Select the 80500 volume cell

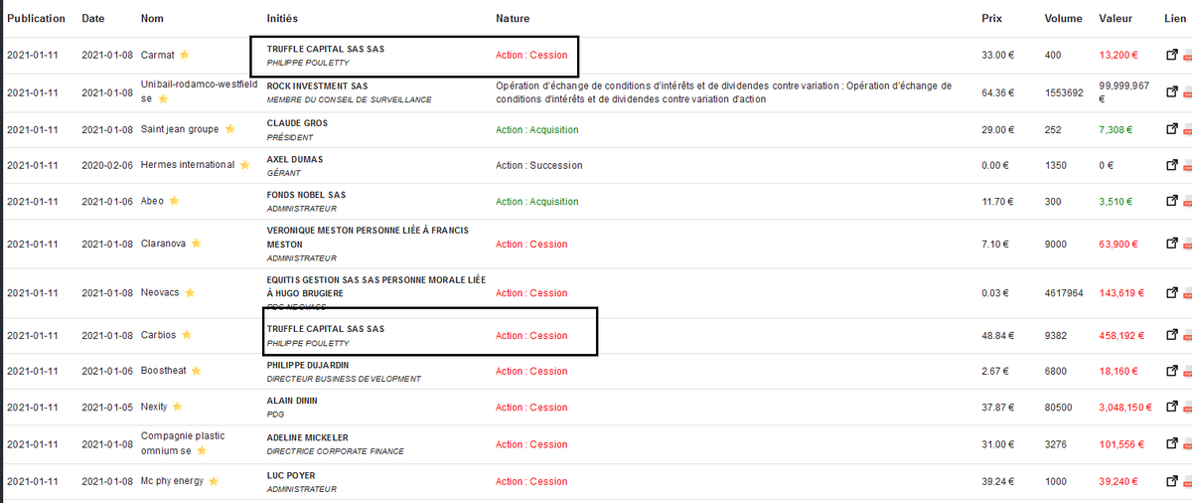coord(1060,407)
